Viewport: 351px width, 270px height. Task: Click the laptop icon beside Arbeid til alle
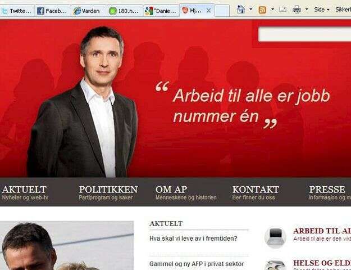(x=275, y=237)
